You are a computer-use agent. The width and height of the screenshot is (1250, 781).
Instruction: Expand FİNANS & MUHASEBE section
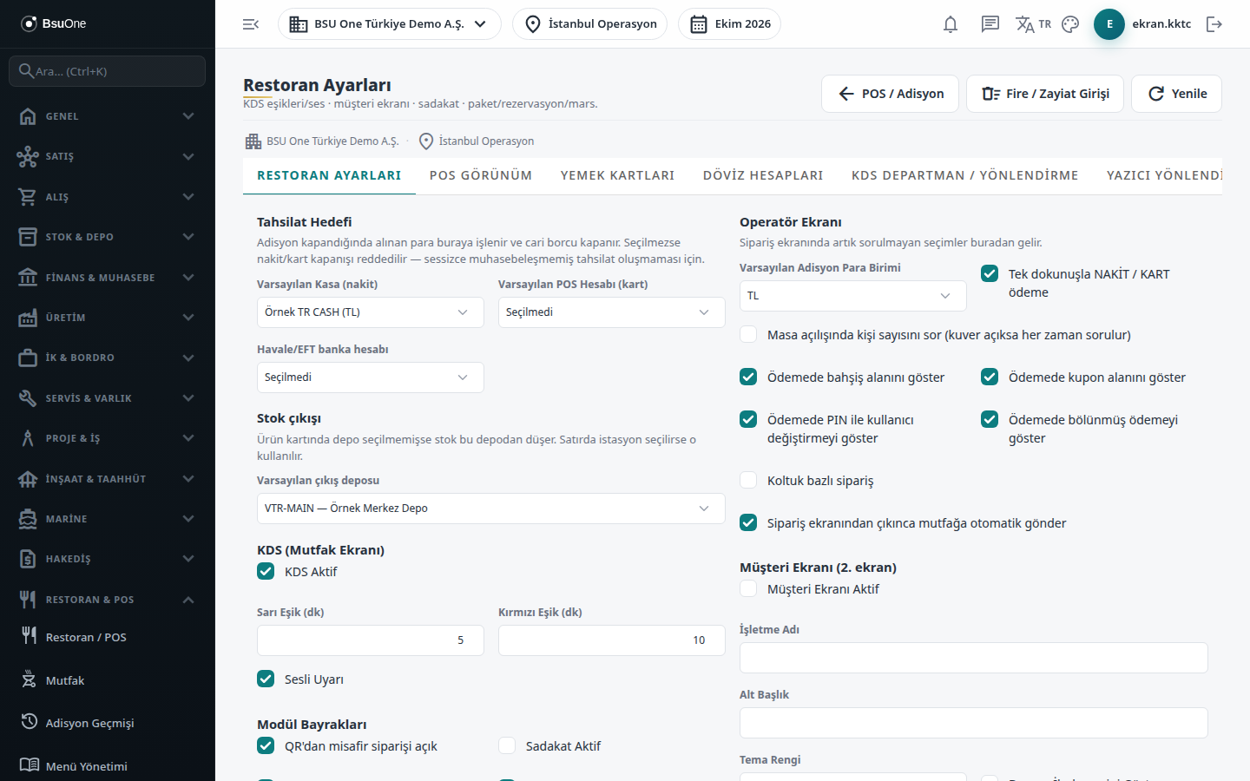(x=108, y=278)
